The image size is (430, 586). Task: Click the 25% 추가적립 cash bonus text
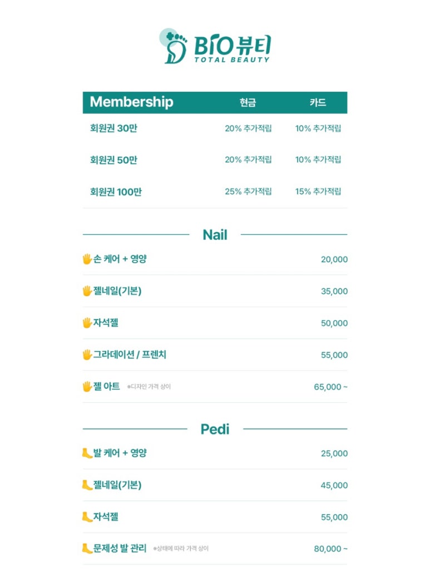[248, 191]
